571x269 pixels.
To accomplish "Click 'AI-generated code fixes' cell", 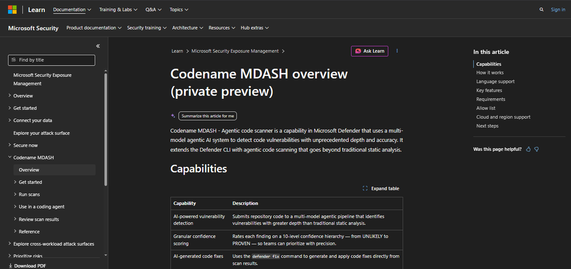I will click(x=200, y=259).
